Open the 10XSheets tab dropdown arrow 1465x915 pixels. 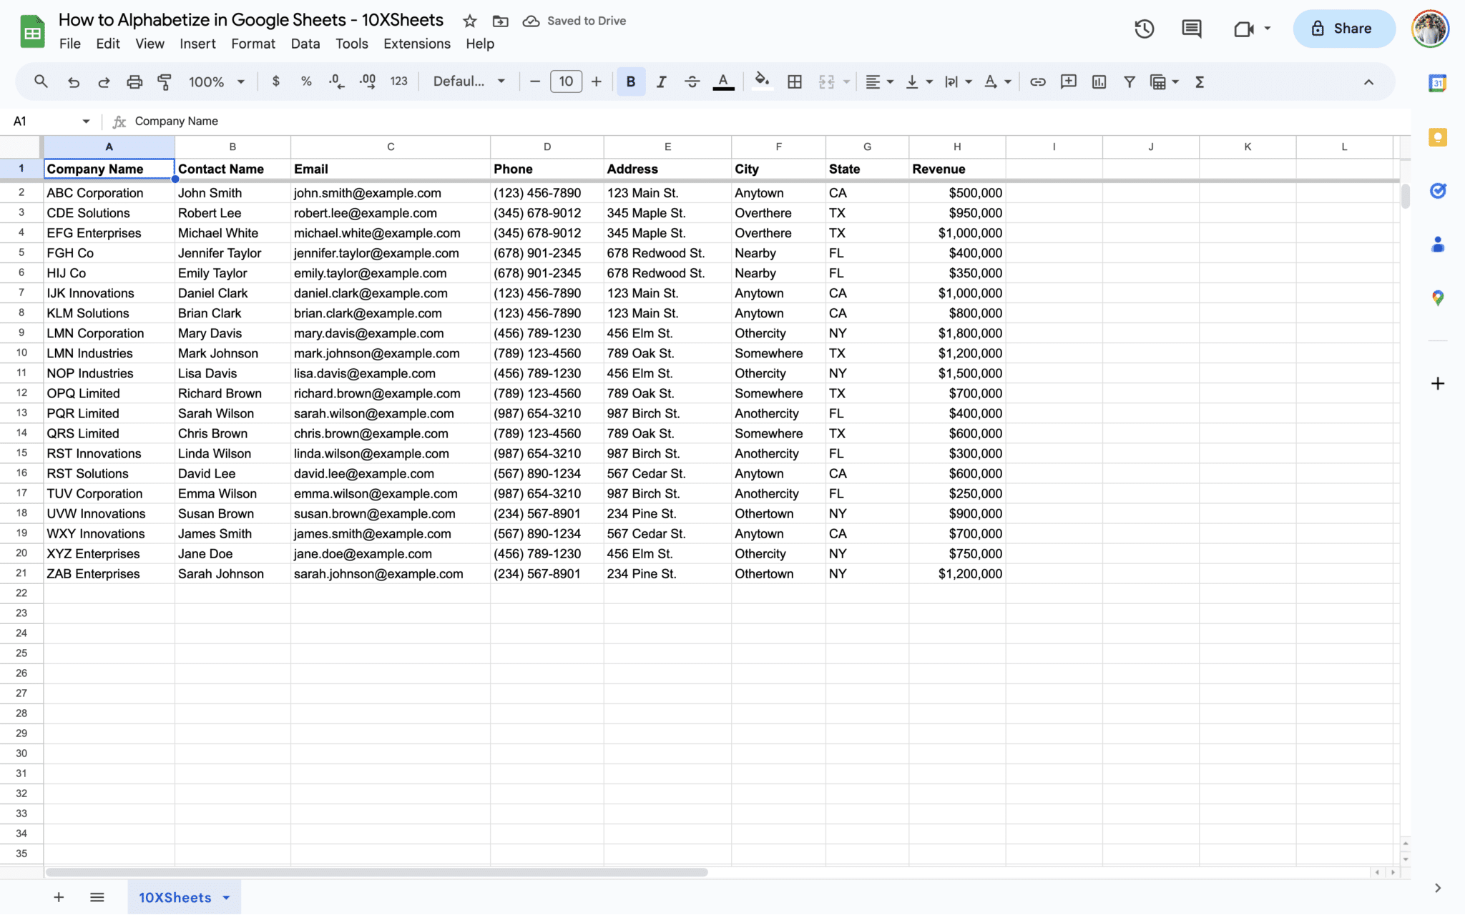point(227,898)
